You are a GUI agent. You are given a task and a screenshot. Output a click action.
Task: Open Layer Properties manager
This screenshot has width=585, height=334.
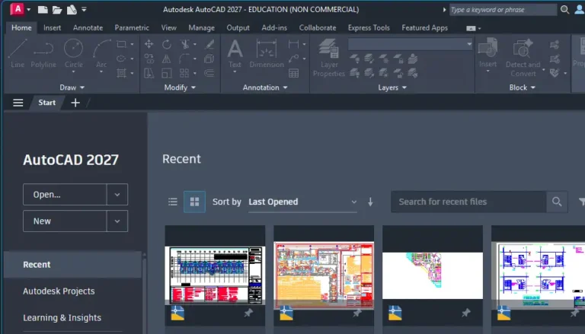click(x=329, y=58)
